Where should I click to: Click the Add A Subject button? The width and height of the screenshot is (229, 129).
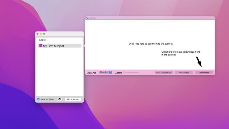73,99
